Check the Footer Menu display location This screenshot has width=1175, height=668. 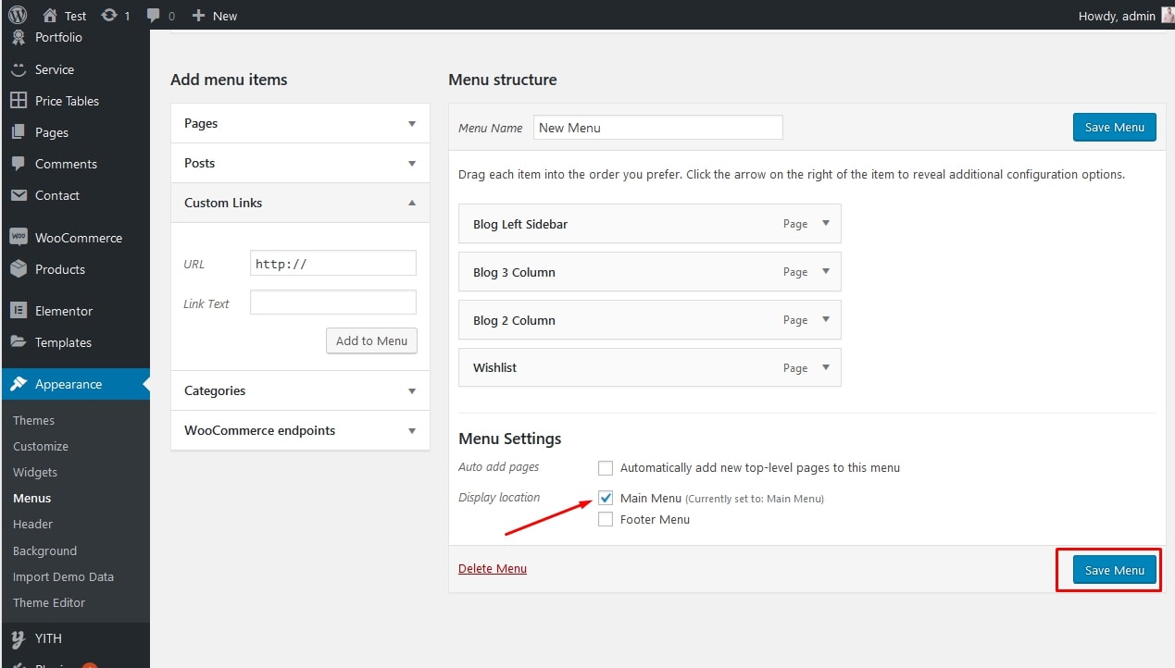pos(606,520)
